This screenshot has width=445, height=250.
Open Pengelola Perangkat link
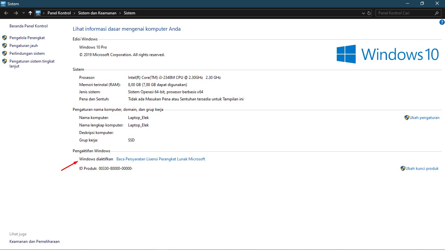27,38
